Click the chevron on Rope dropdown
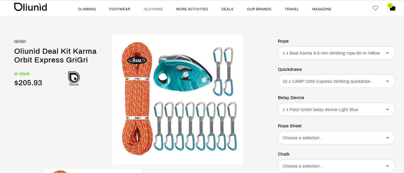The image size is (404, 173). click(387, 53)
